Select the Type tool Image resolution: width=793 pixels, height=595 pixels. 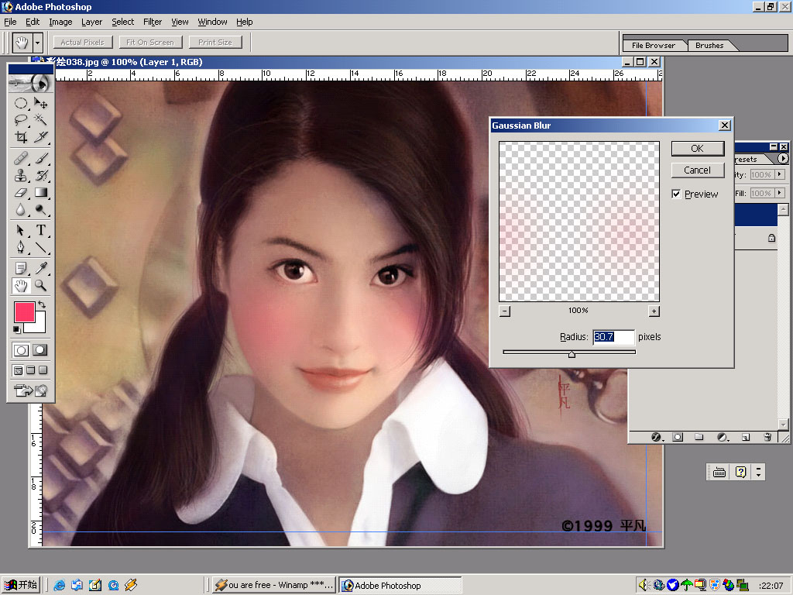pyautogui.click(x=40, y=230)
